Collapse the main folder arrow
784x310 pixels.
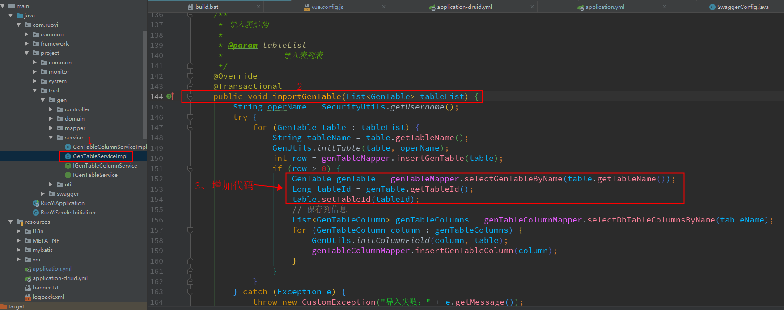[3, 6]
